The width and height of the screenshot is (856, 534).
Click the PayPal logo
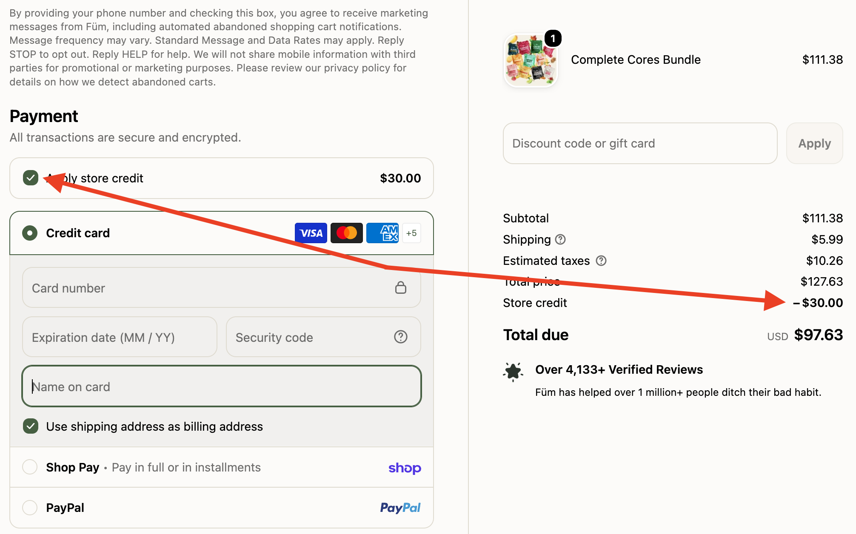click(x=400, y=508)
